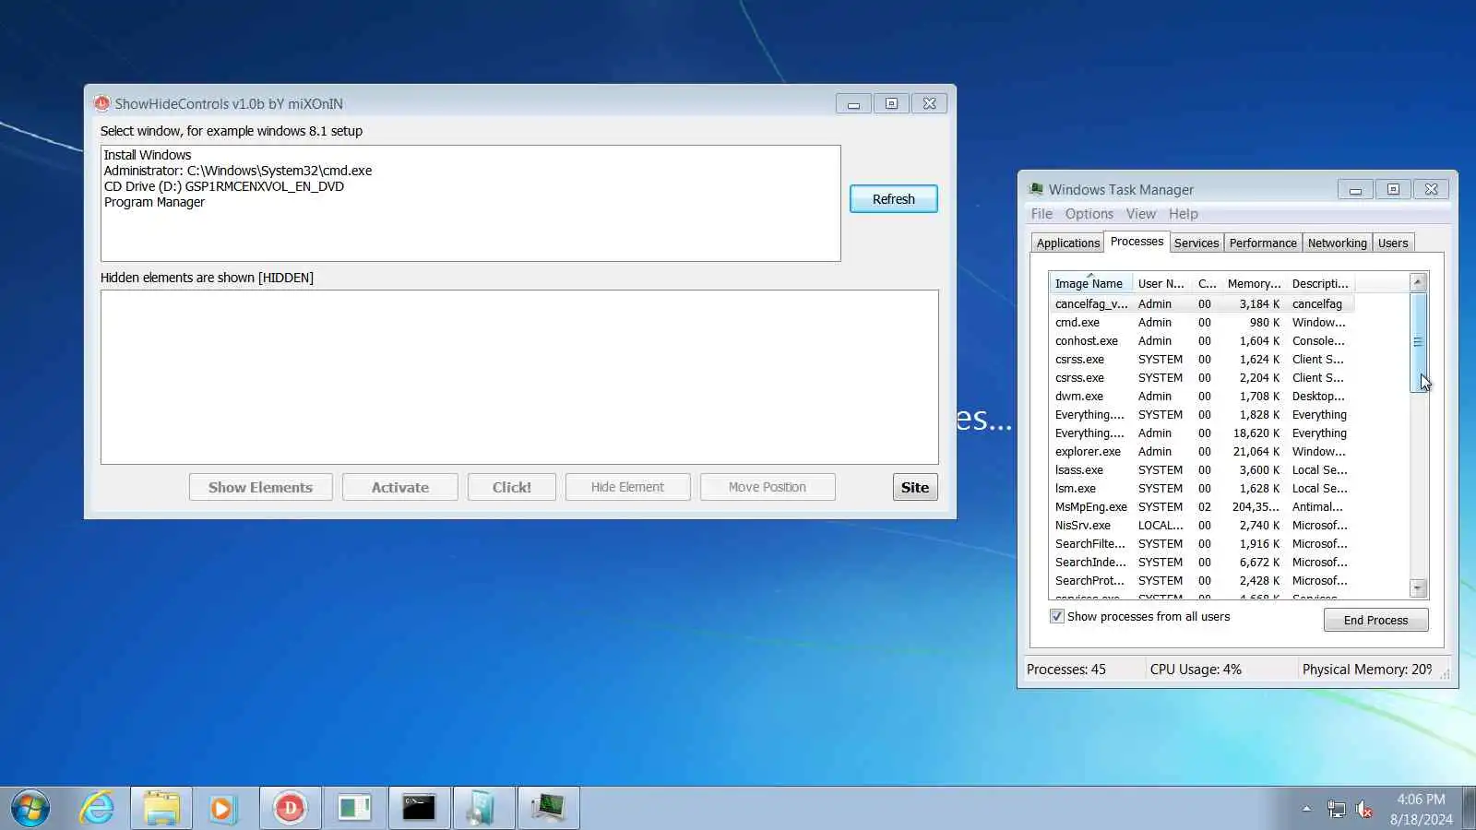The image size is (1476, 830).
Task: Open the Windows Start menu orb
Action: coord(30,809)
